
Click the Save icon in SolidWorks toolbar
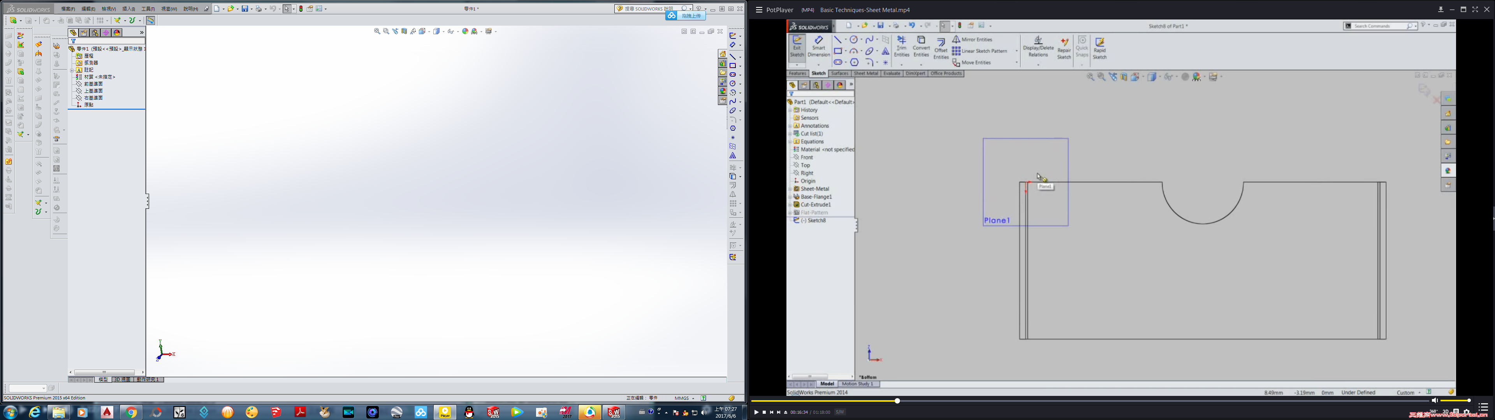click(246, 9)
